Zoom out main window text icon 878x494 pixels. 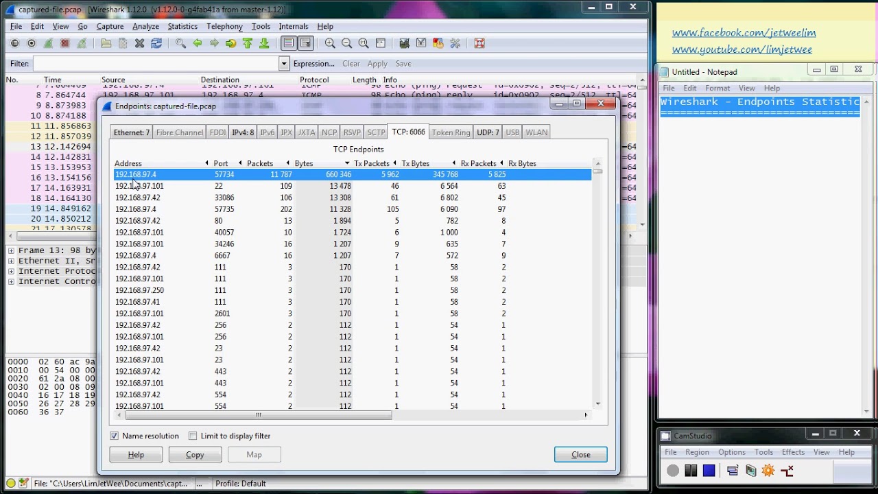346,43
